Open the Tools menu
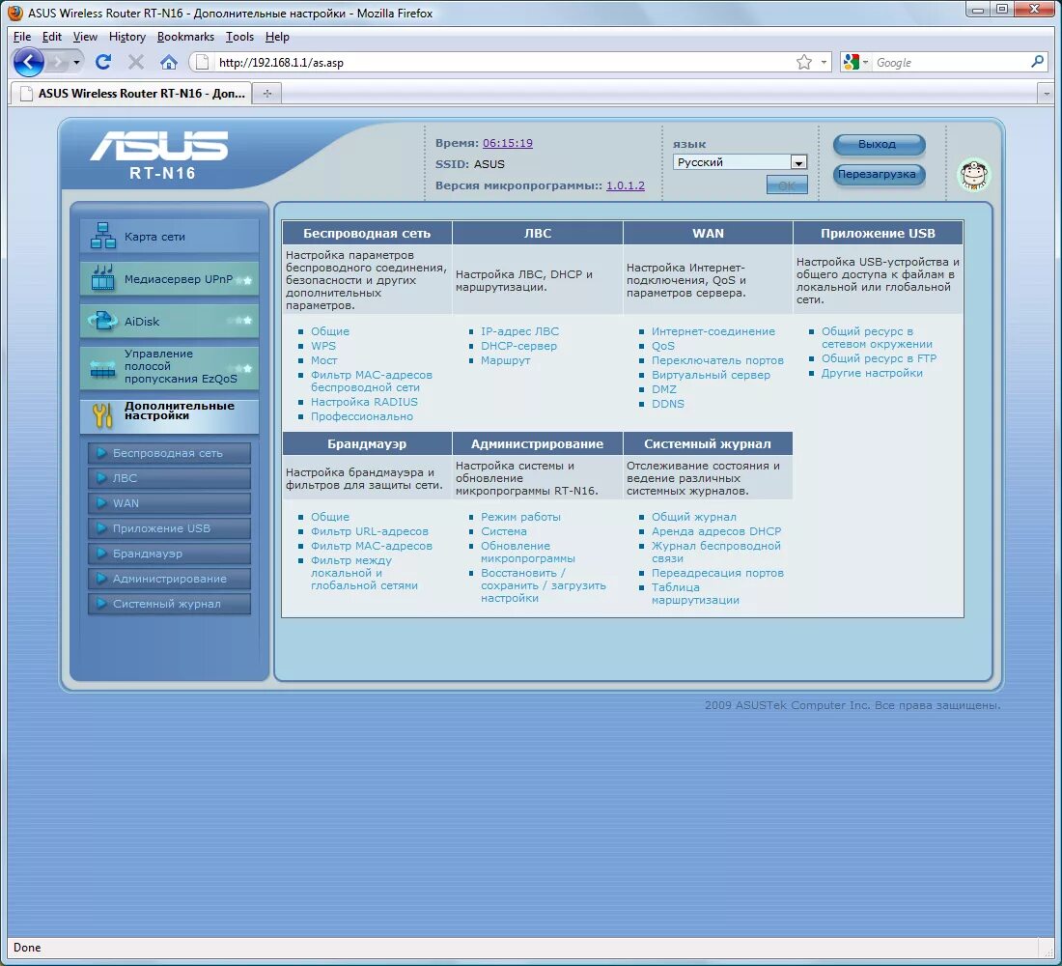Screen dimensions: 1062x966 pos(239,37)
